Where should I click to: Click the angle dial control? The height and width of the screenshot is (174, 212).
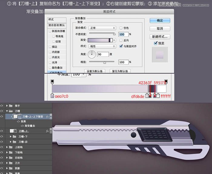[x=92, y=54]
